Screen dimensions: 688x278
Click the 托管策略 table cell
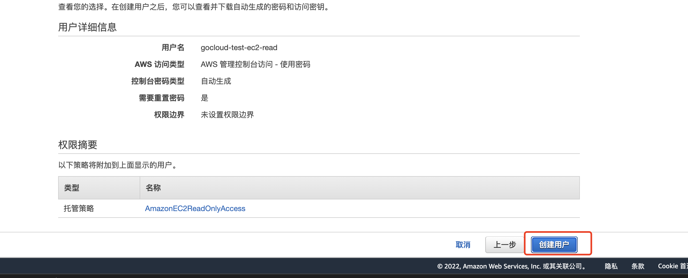click(79, 208)
